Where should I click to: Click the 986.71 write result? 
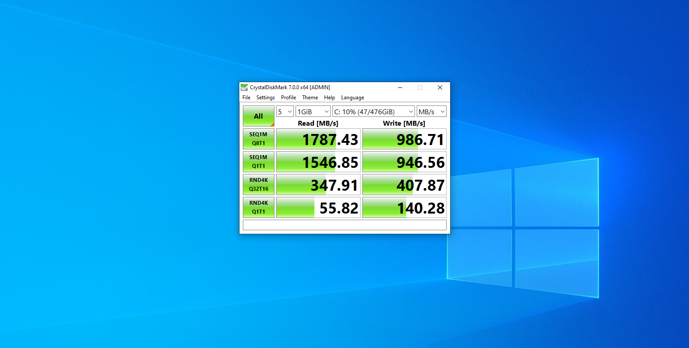pyautogui.click(x=404, y=139)
